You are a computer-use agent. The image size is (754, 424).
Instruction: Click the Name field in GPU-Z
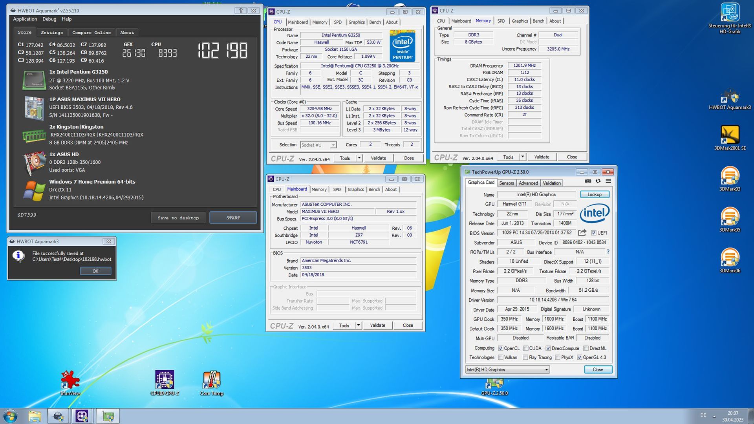click(536, 194)
